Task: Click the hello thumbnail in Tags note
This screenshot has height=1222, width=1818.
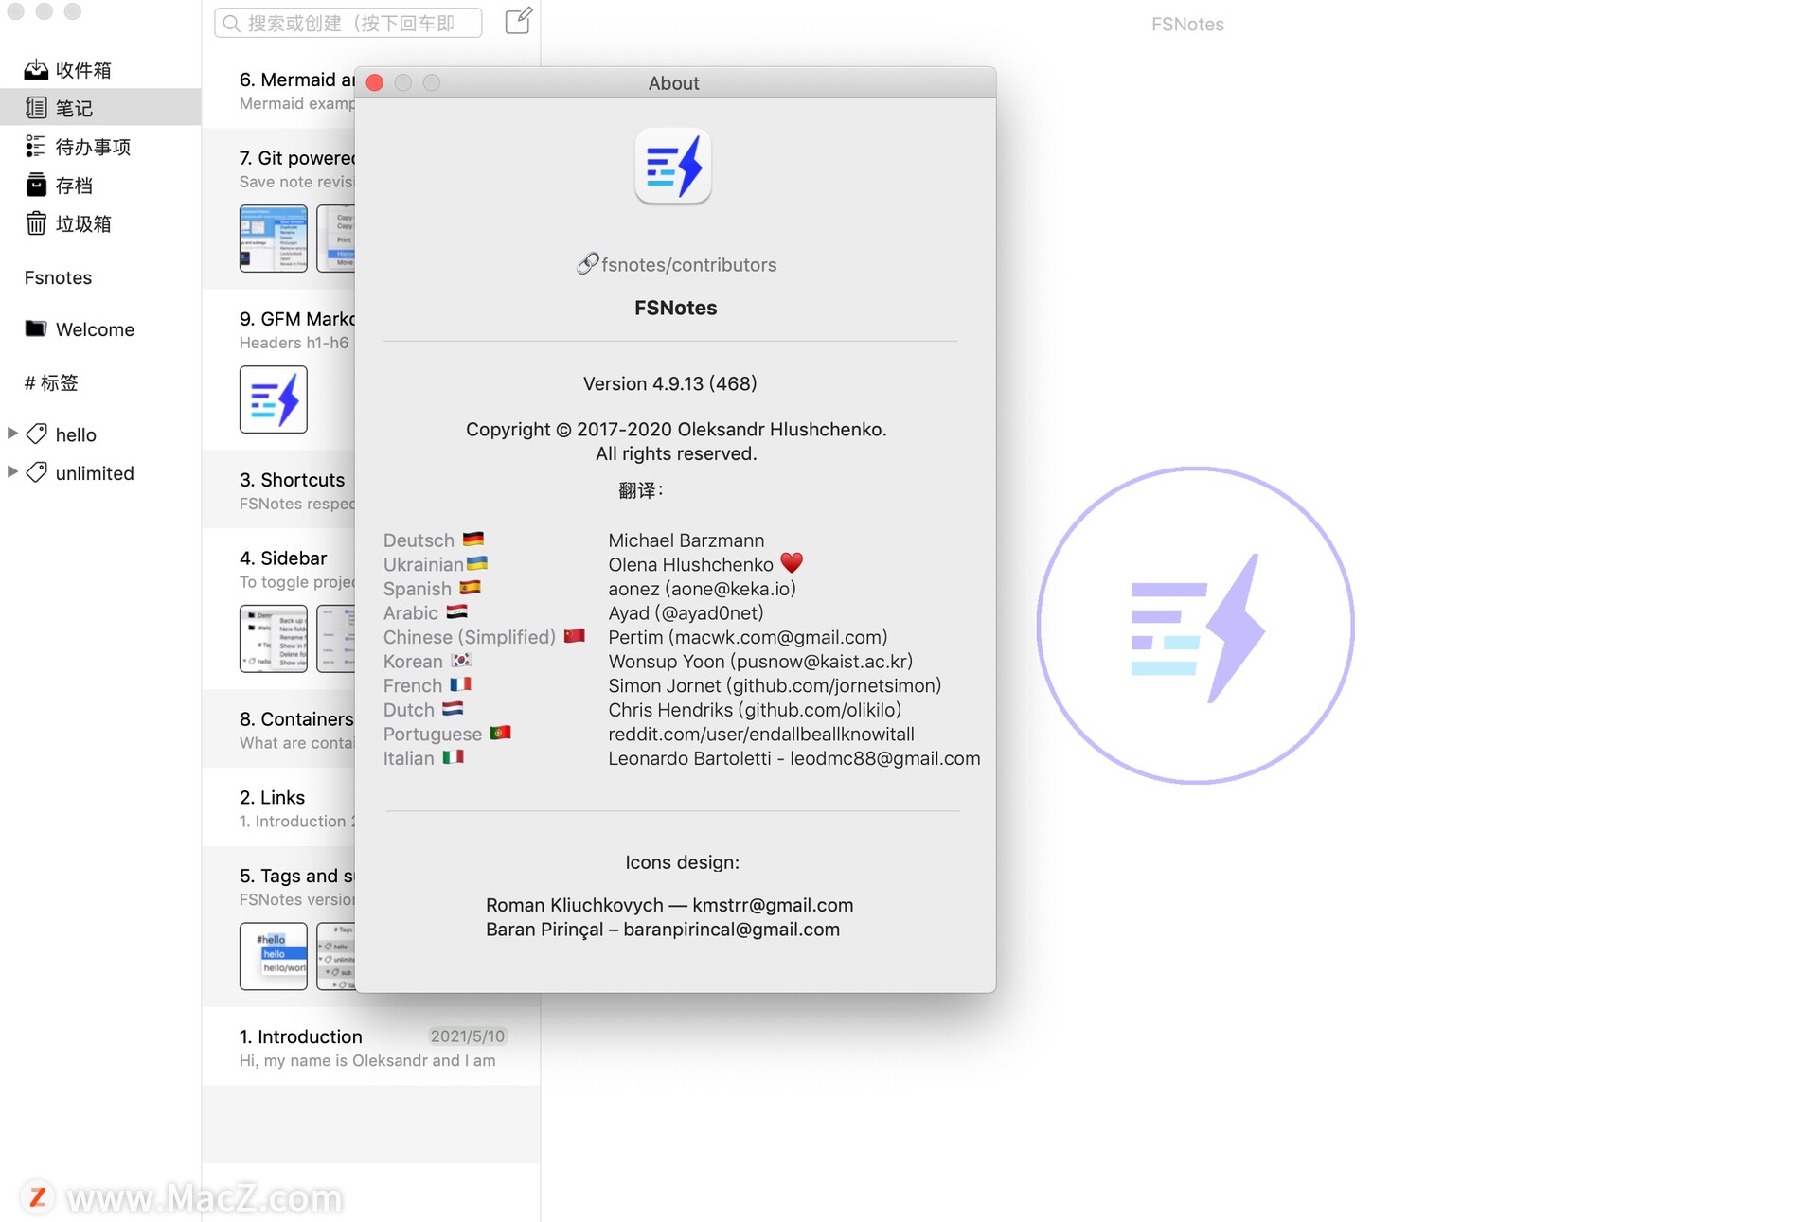Action: click(274, 956)
